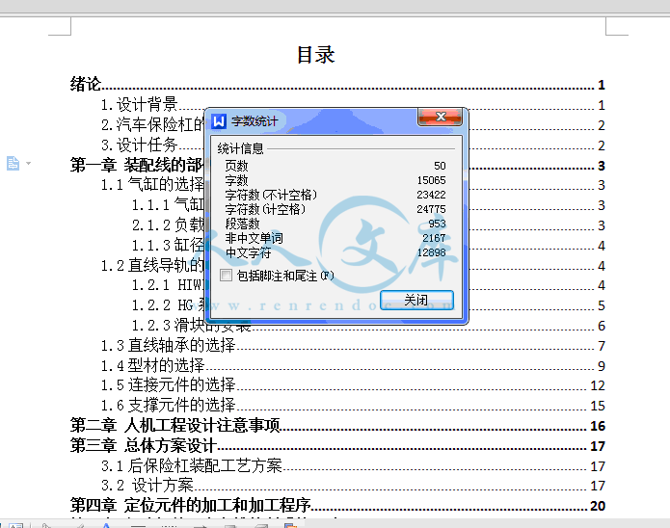This screenshot has height=528, width=670.
Task: Click page number 16 of 第二章 entry
Action: coord(598,426)
